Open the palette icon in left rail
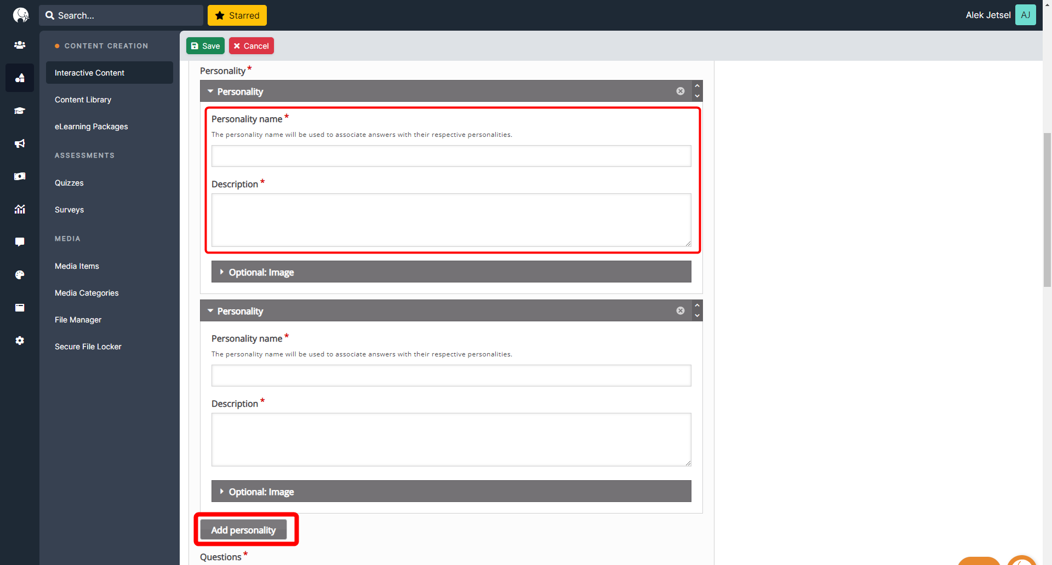1052x565 pixels. 20,275
